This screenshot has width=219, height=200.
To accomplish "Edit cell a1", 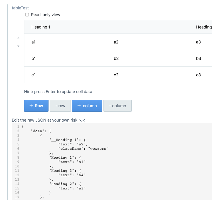I will (34, 42).
